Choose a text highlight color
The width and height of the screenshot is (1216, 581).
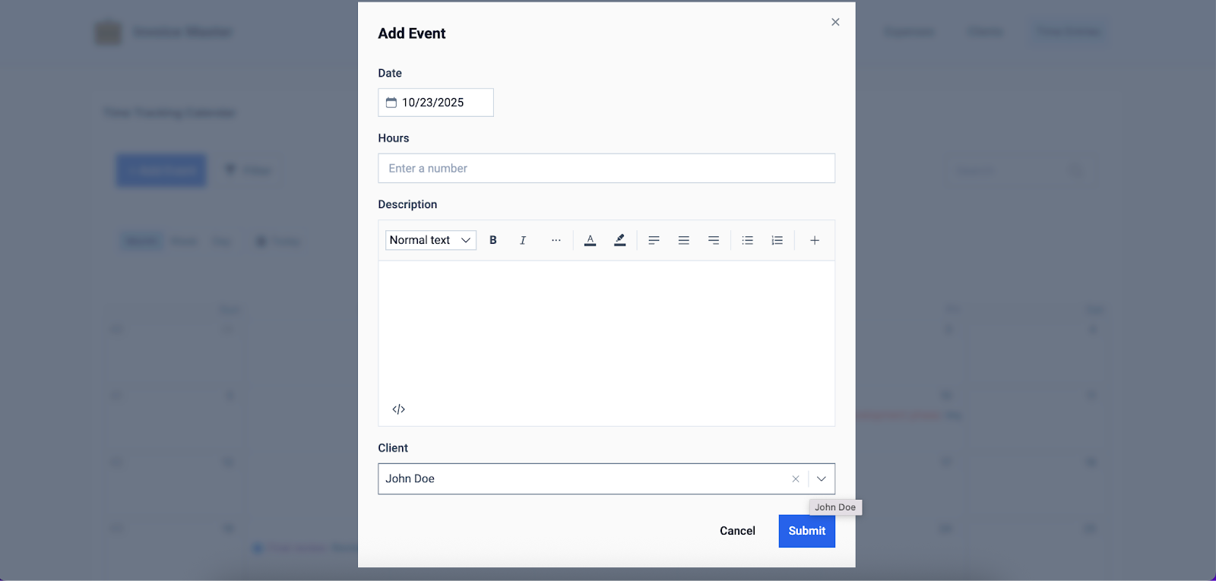pos(619,240)
